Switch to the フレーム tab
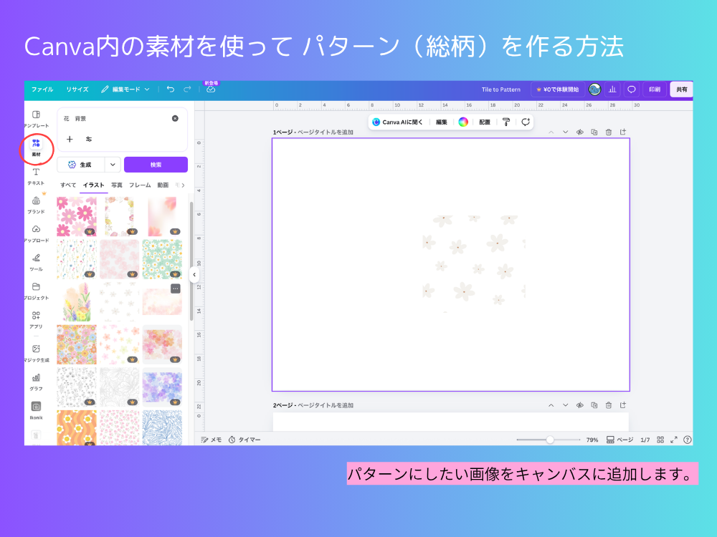The image size is (717, 537). tap(140, 185)
